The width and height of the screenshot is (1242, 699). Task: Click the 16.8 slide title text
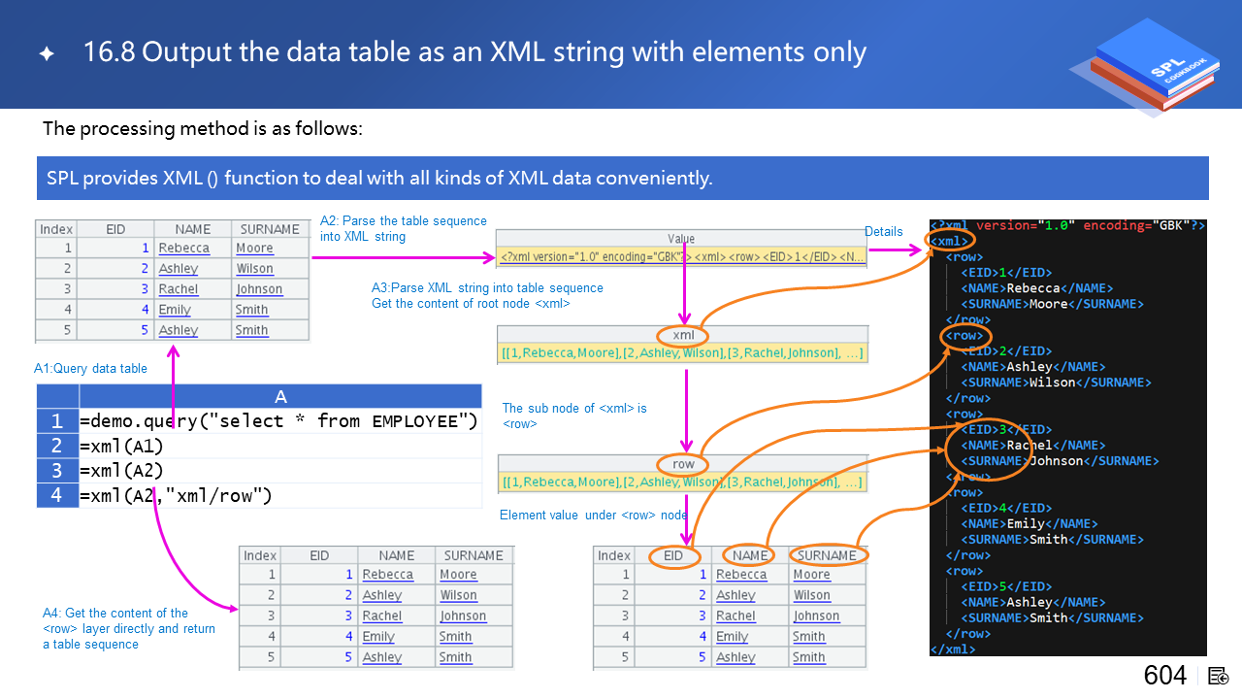pos(474,52)
